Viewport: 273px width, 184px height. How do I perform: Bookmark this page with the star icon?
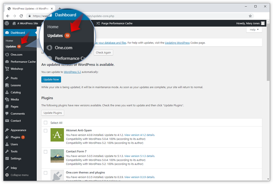(x=250, y=16)
